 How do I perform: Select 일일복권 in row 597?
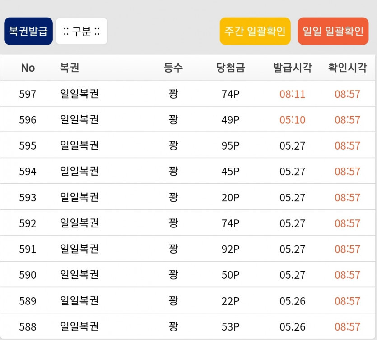[x=79, y=94]
